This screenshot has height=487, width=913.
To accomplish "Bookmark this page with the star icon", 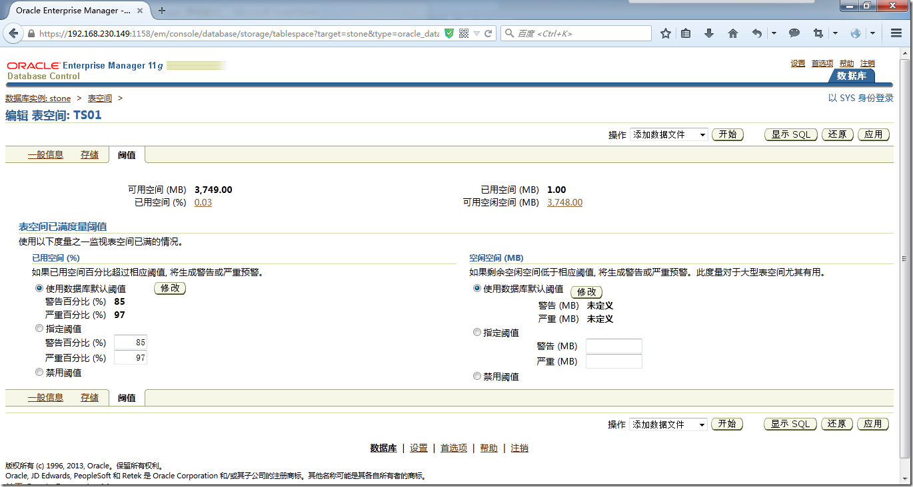I will [x=665, y=33].
